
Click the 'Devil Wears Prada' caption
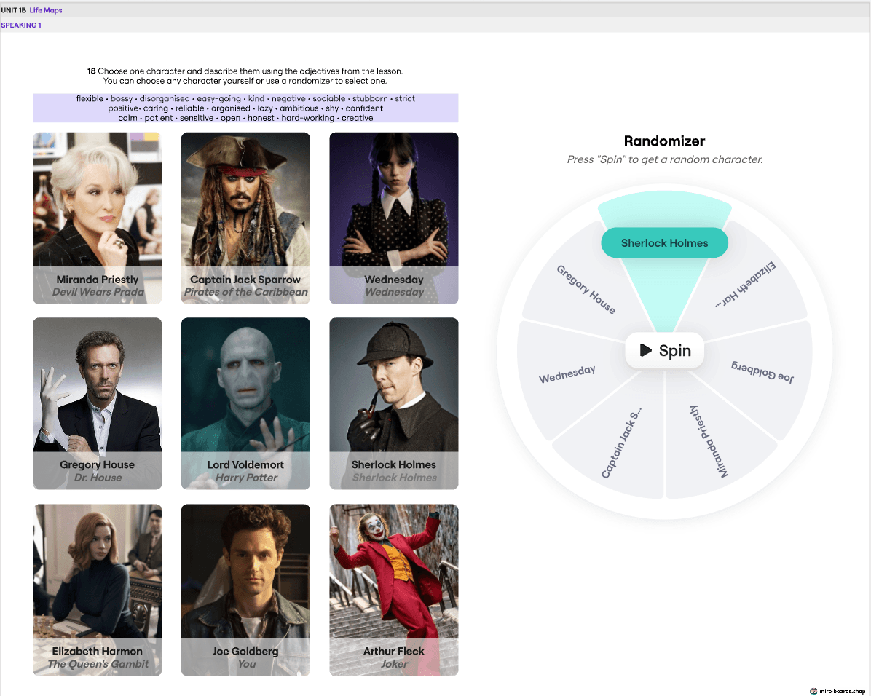click(x=98, y=292)
